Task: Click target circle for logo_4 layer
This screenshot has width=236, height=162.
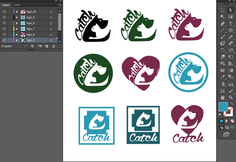Action: pyautogui.click(x=51, y=40)
